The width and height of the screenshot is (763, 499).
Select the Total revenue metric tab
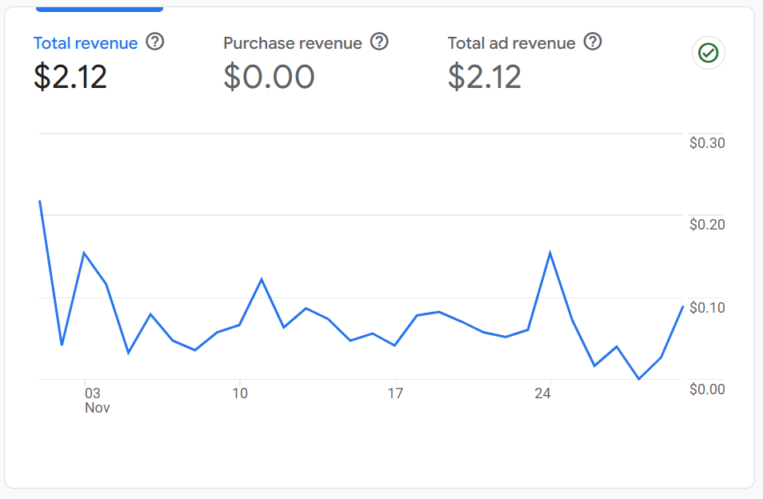[x=86, y=43]
